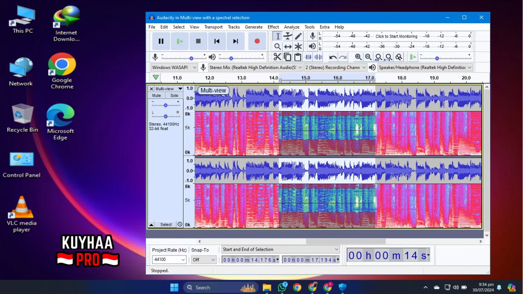Stop playback with the Stop button
Screen dimensions: 523x294
pos(198,41)
